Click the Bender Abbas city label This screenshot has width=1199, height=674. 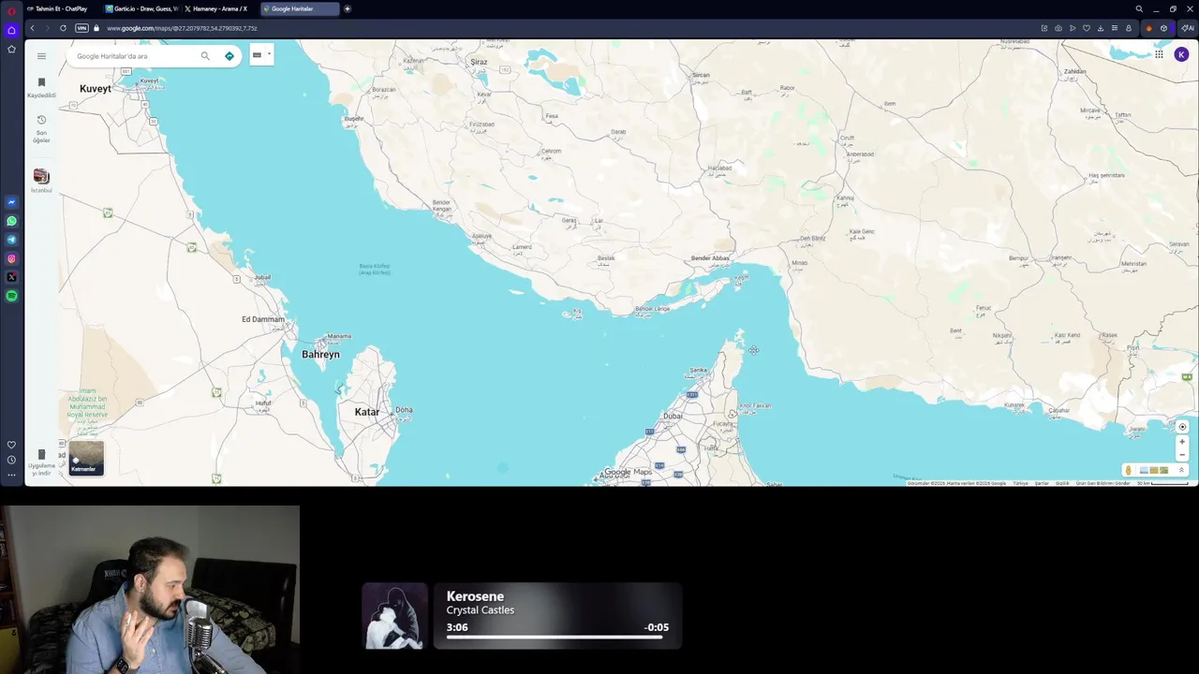tap(710, 258)
